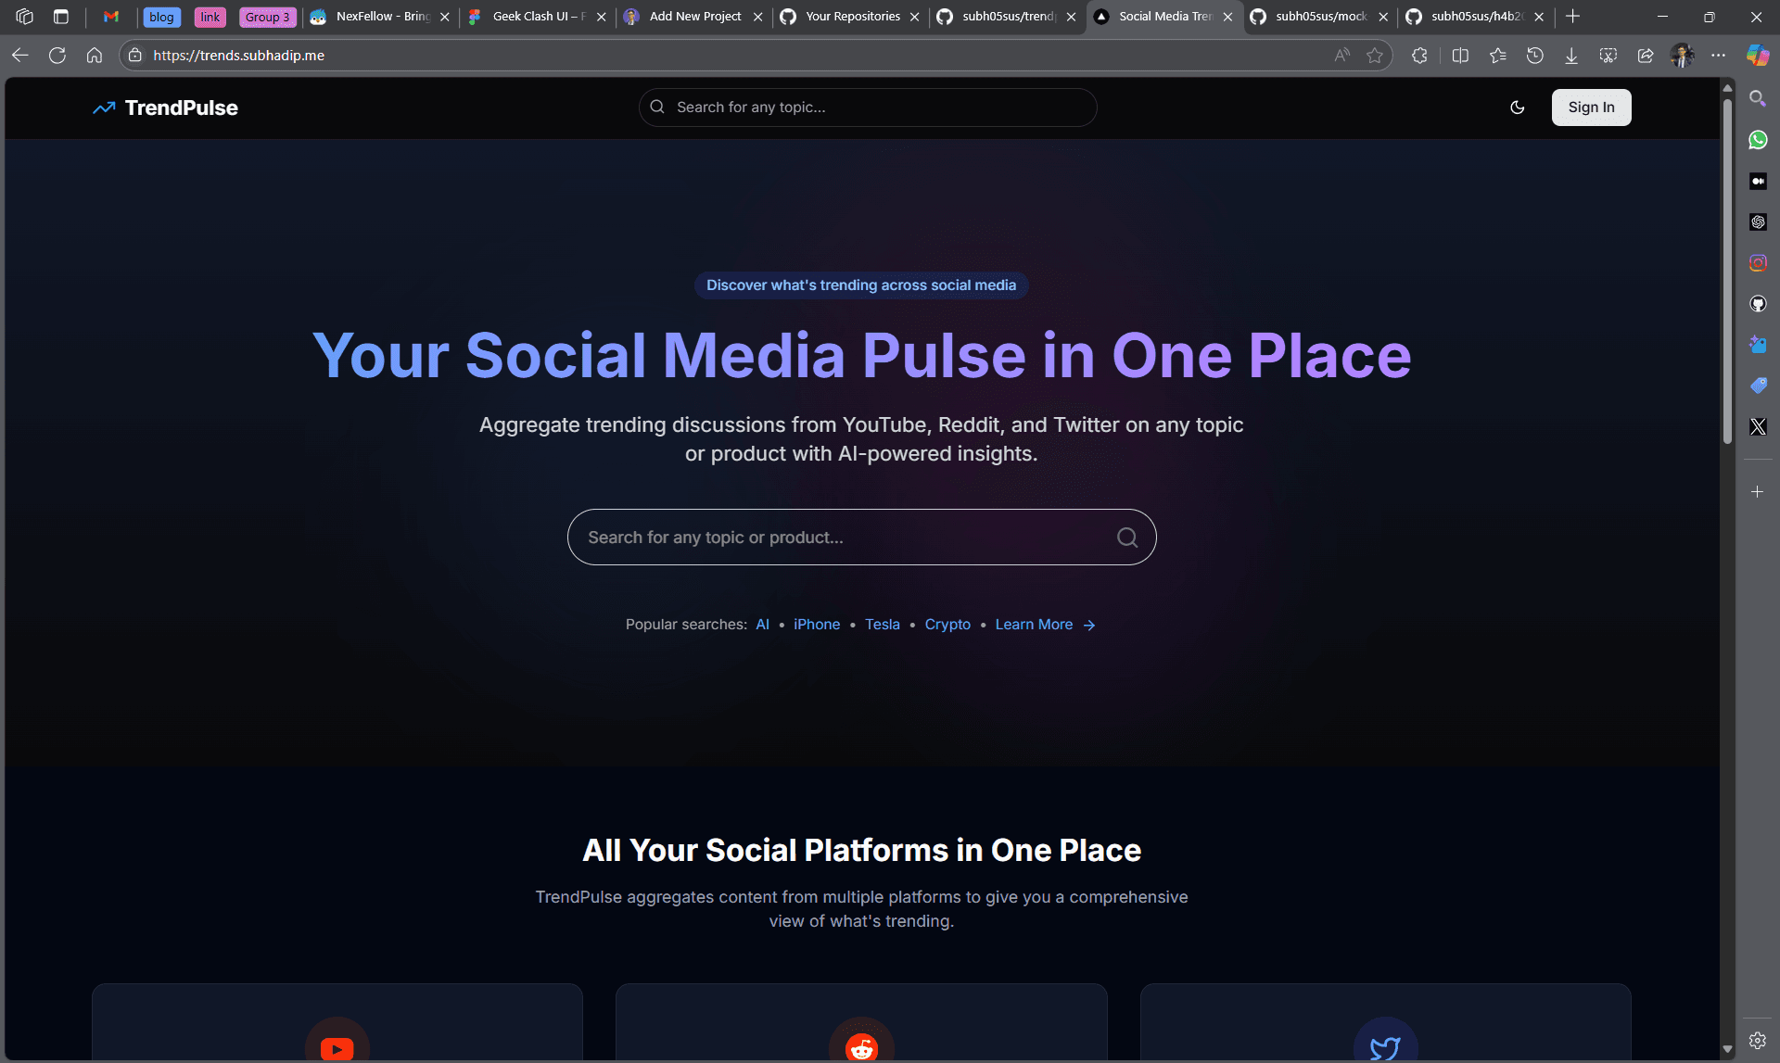Open Copilot from the toolbar
The image size is (1780, 1063).
pyautogui.click(x=1758, y=56)
